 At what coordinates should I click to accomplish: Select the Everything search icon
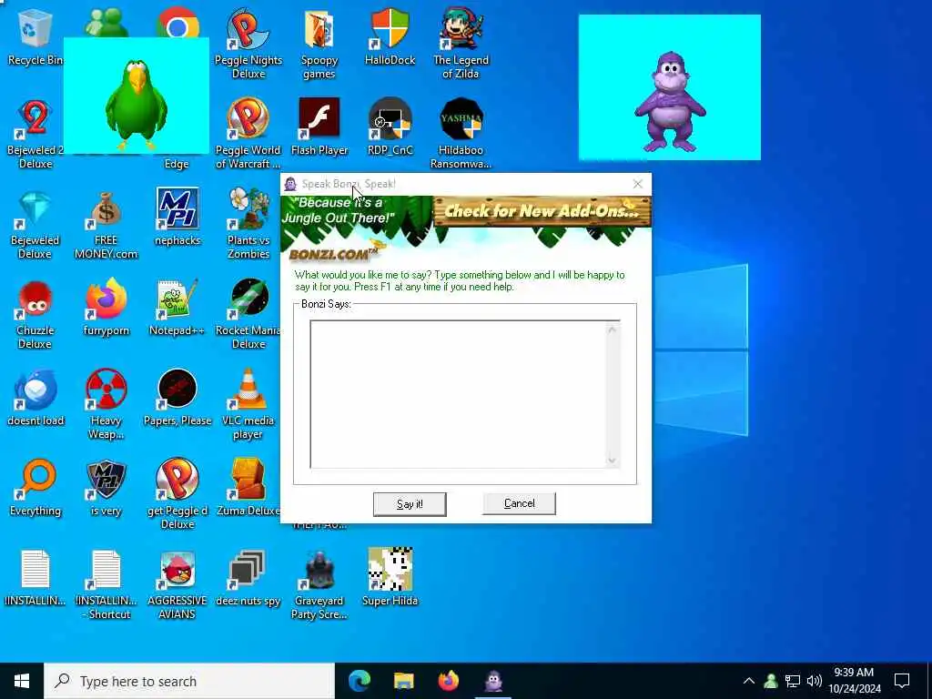coord(35,481)
